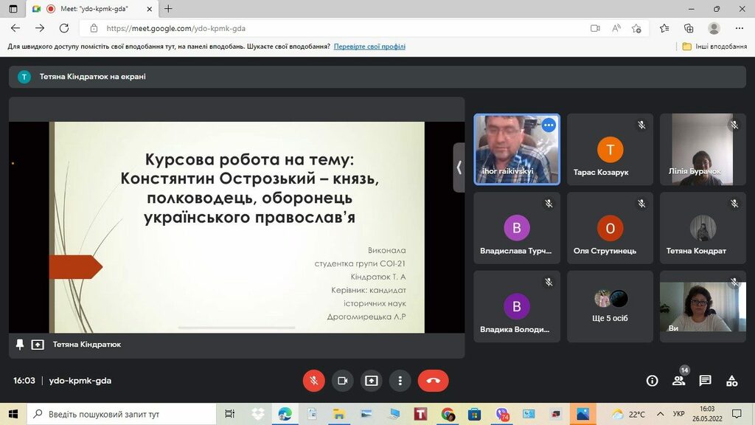The height and width of the screenshot is (425, 755).
Task: Open the meeting details info icon
Action: (x=652, y=381)
